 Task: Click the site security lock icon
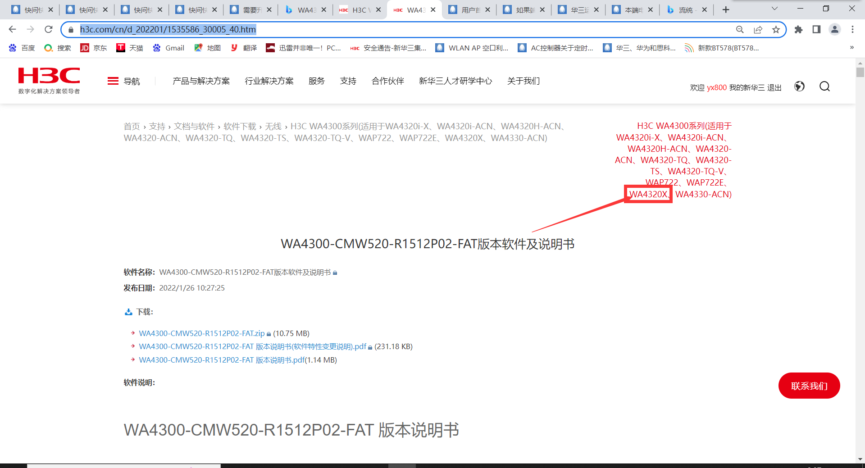tap(71, 30)
